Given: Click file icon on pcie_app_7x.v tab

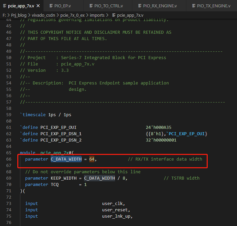Looking at the screenshot, I should [x=5, y=6].
